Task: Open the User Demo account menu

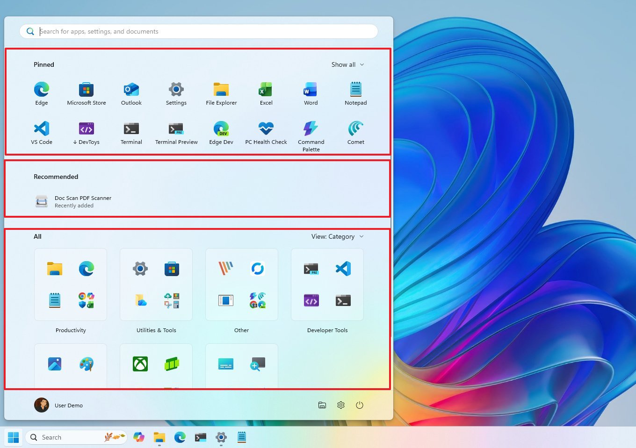Action: point(59,405)
